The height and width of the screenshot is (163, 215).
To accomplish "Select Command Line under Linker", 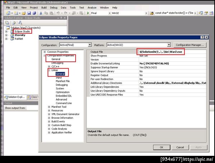I will [x=64, y=103].
